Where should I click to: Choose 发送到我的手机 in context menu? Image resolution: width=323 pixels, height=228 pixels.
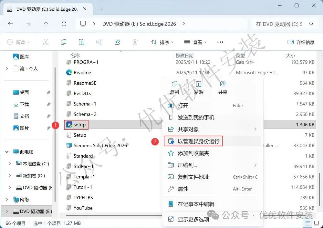click(x=213, y=118)
